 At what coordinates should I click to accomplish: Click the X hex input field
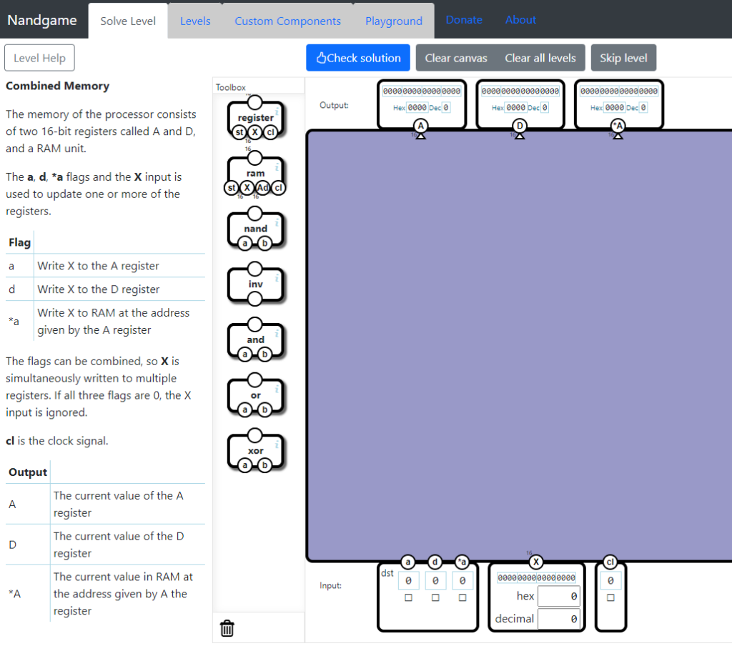click(558, 596)
